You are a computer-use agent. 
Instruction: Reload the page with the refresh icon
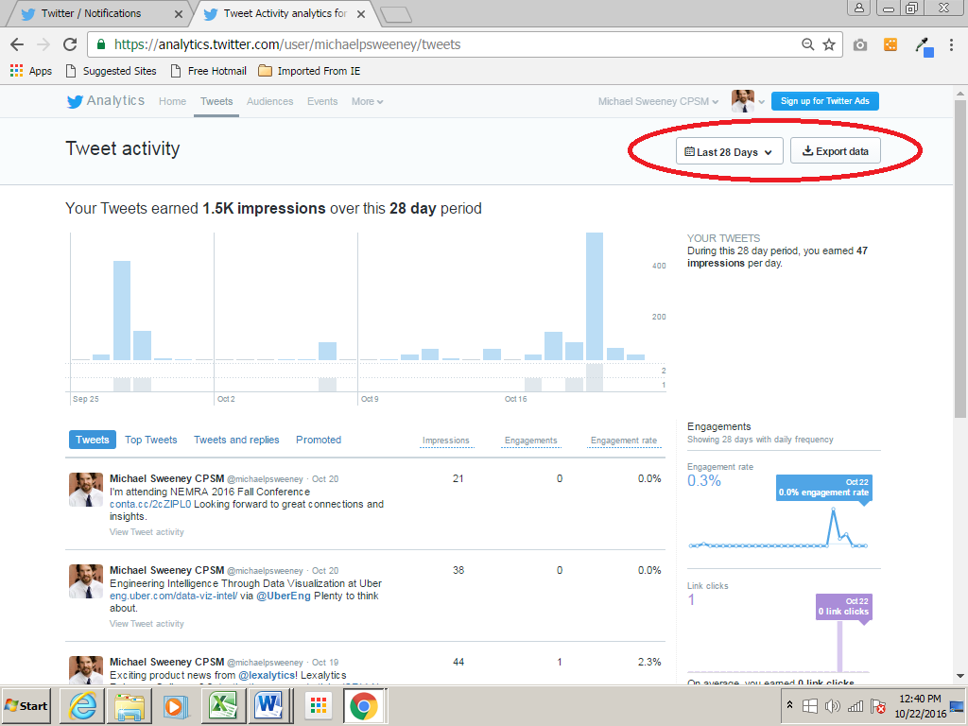pos(70,44)
